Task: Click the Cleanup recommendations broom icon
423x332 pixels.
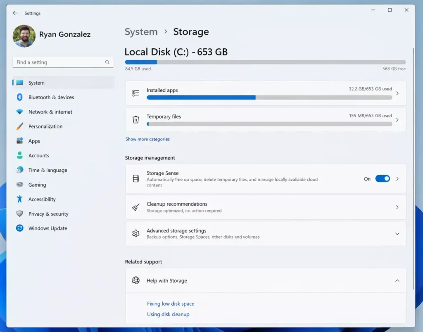Action: (135, 207)
